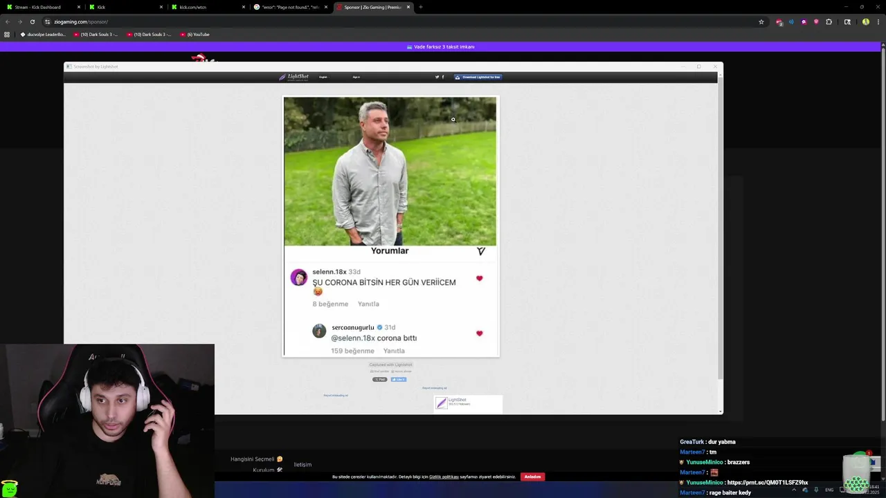Open the ducvolpe LeaderBoard bookmark
Image resolution: width=886 pixels, height=498 pixels.
tap(43, 34)
